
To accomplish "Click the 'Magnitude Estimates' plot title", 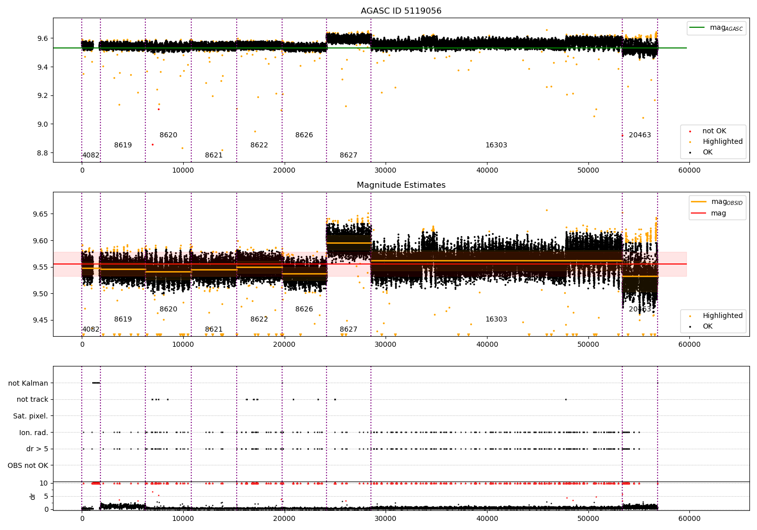I will [x=401, y=185].
